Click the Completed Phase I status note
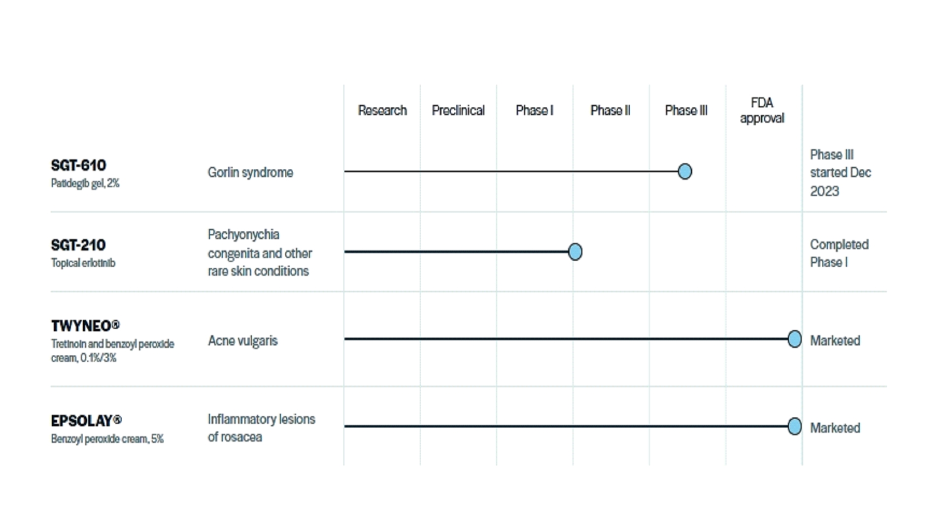The height and width of the screenshot is (530, 945). pyautogui.click(x=839, y=253)
